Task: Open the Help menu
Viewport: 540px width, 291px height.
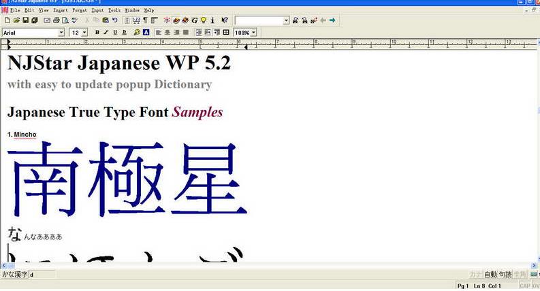Action: 149,10
